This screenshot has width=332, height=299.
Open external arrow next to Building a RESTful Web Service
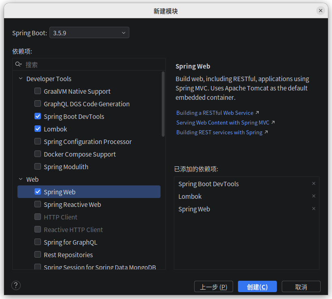pos(257,112)
